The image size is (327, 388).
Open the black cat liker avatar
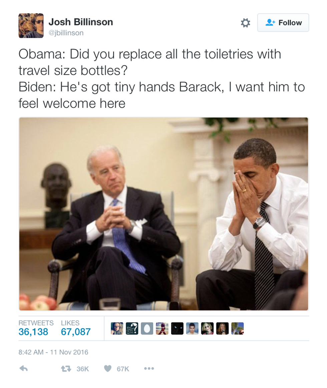click(x=178, y=328)
